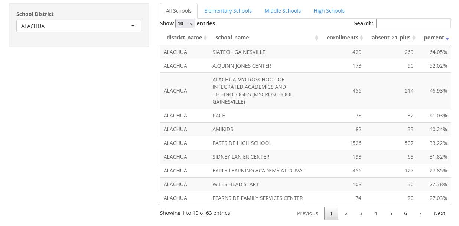Toggle percent column sort arrow
The width and height of the screenshot is (459, 226).
click(x=447, y=38)
